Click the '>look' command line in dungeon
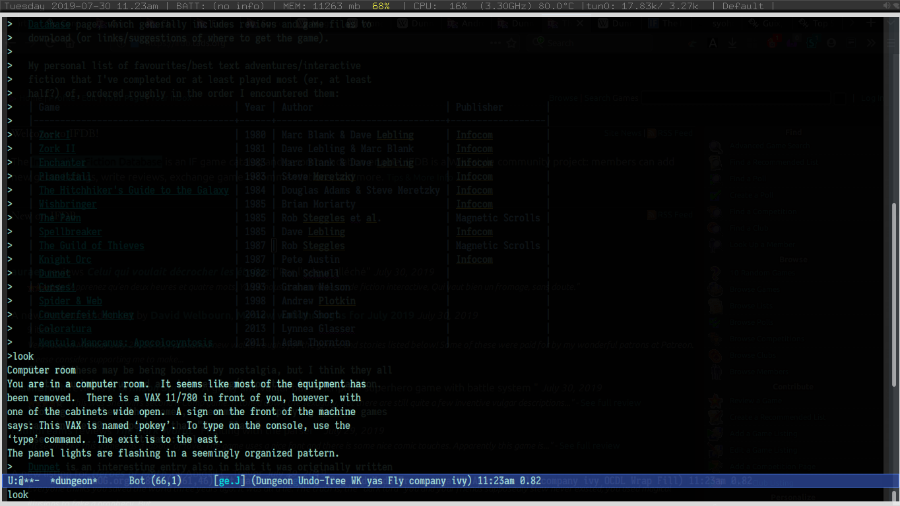Image resolution: width=900 pixels, height=506 pixels. click(20, 356)
